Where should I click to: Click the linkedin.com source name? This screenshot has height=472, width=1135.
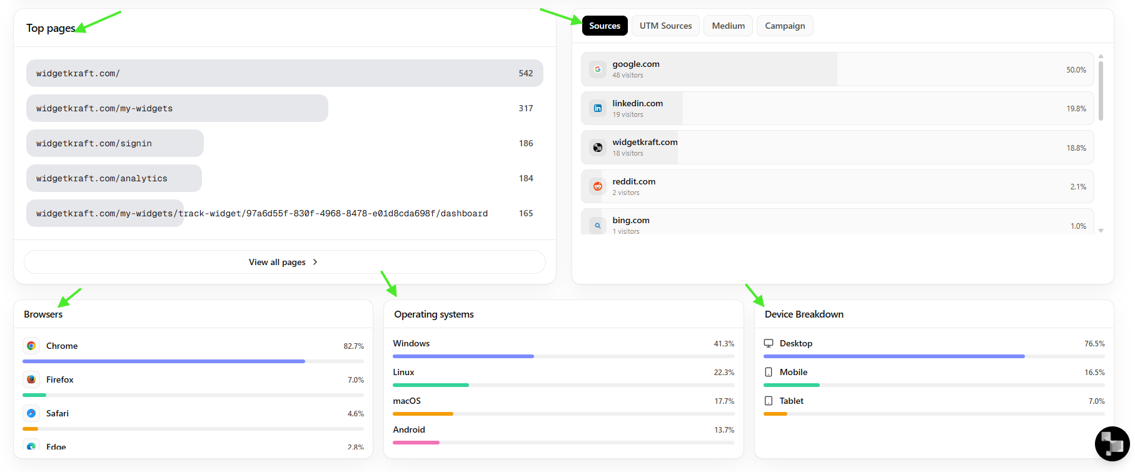pyautogui.click(x=638, y=103)
